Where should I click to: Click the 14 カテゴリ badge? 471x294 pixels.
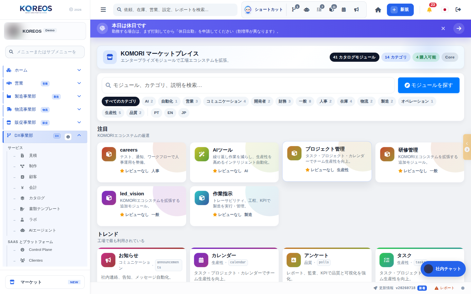[395, 57]
